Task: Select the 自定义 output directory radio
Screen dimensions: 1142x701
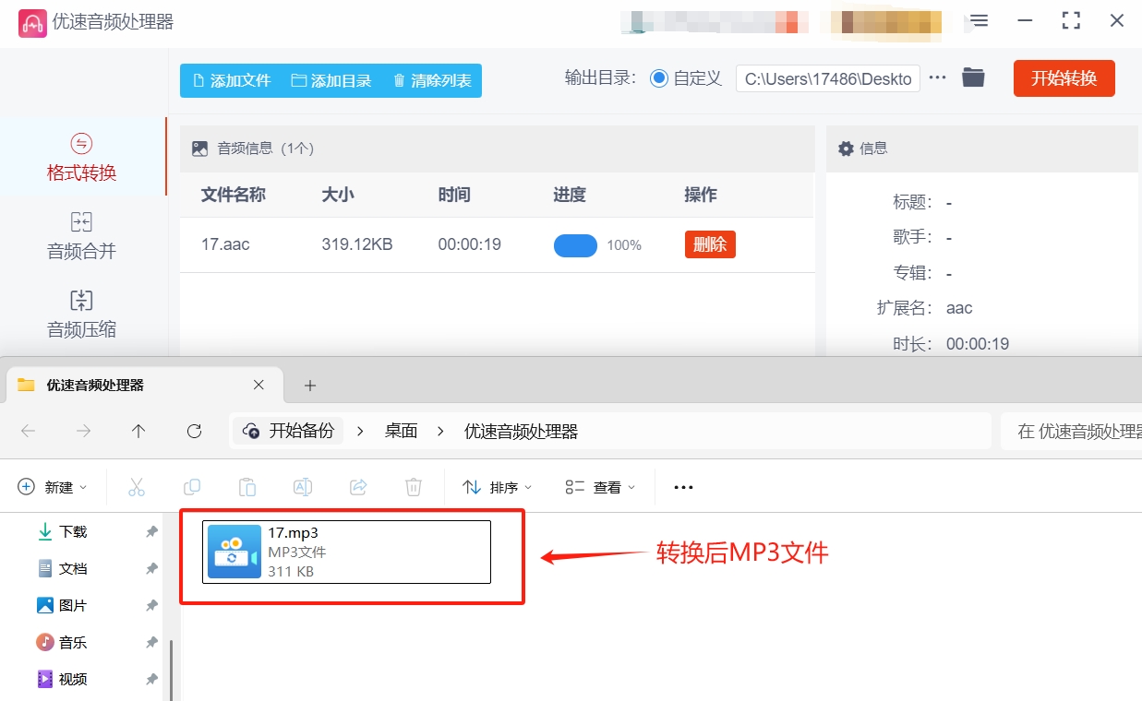Action: point(659,78)
